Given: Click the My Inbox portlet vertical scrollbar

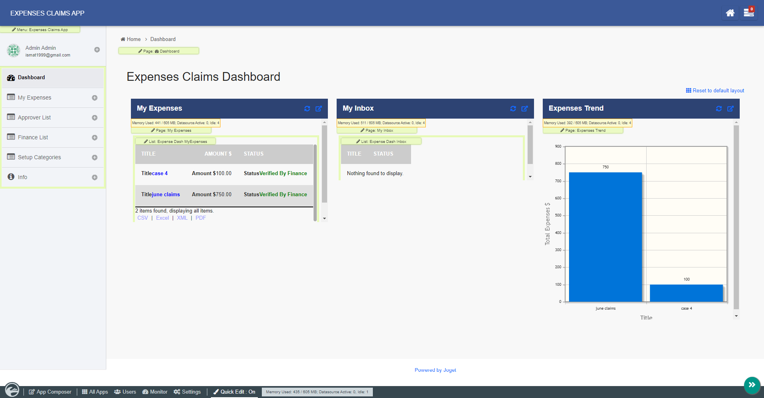Looking at the screenshot, I should point(530,145).
